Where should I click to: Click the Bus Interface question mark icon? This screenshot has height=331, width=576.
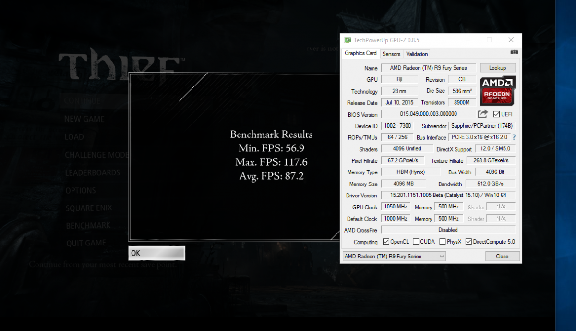coord(514,137)
